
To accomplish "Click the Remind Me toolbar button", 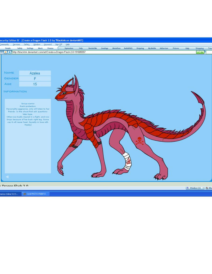I will [x=93, y=48].
